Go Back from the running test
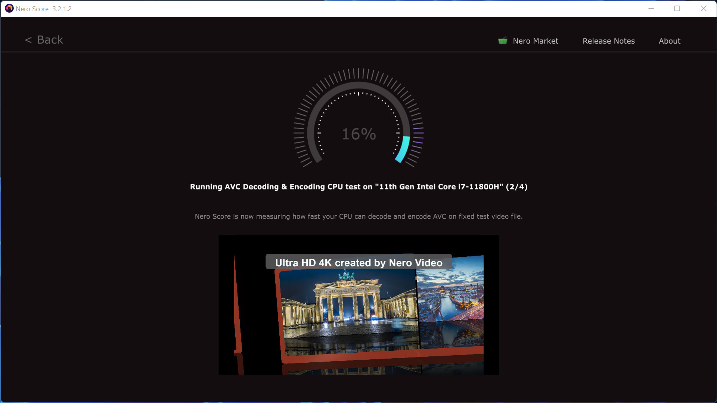The image size is (717, 403). pyautogui.click(x=44, y=40)
